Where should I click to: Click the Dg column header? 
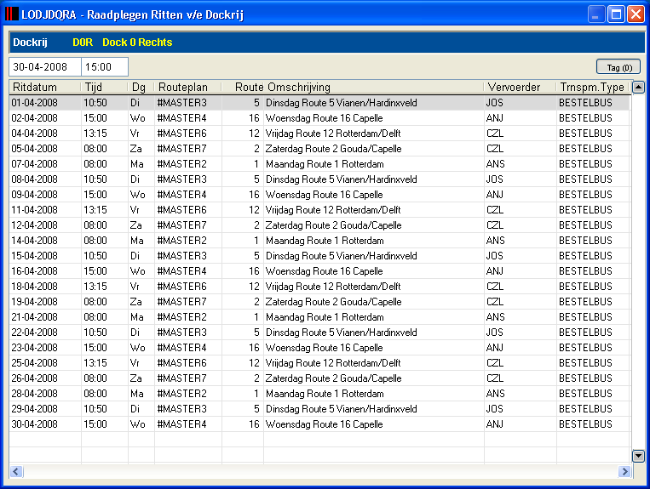pos(141,88)
